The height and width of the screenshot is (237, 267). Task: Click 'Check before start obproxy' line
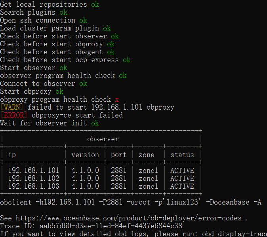[x=57, y=44]
